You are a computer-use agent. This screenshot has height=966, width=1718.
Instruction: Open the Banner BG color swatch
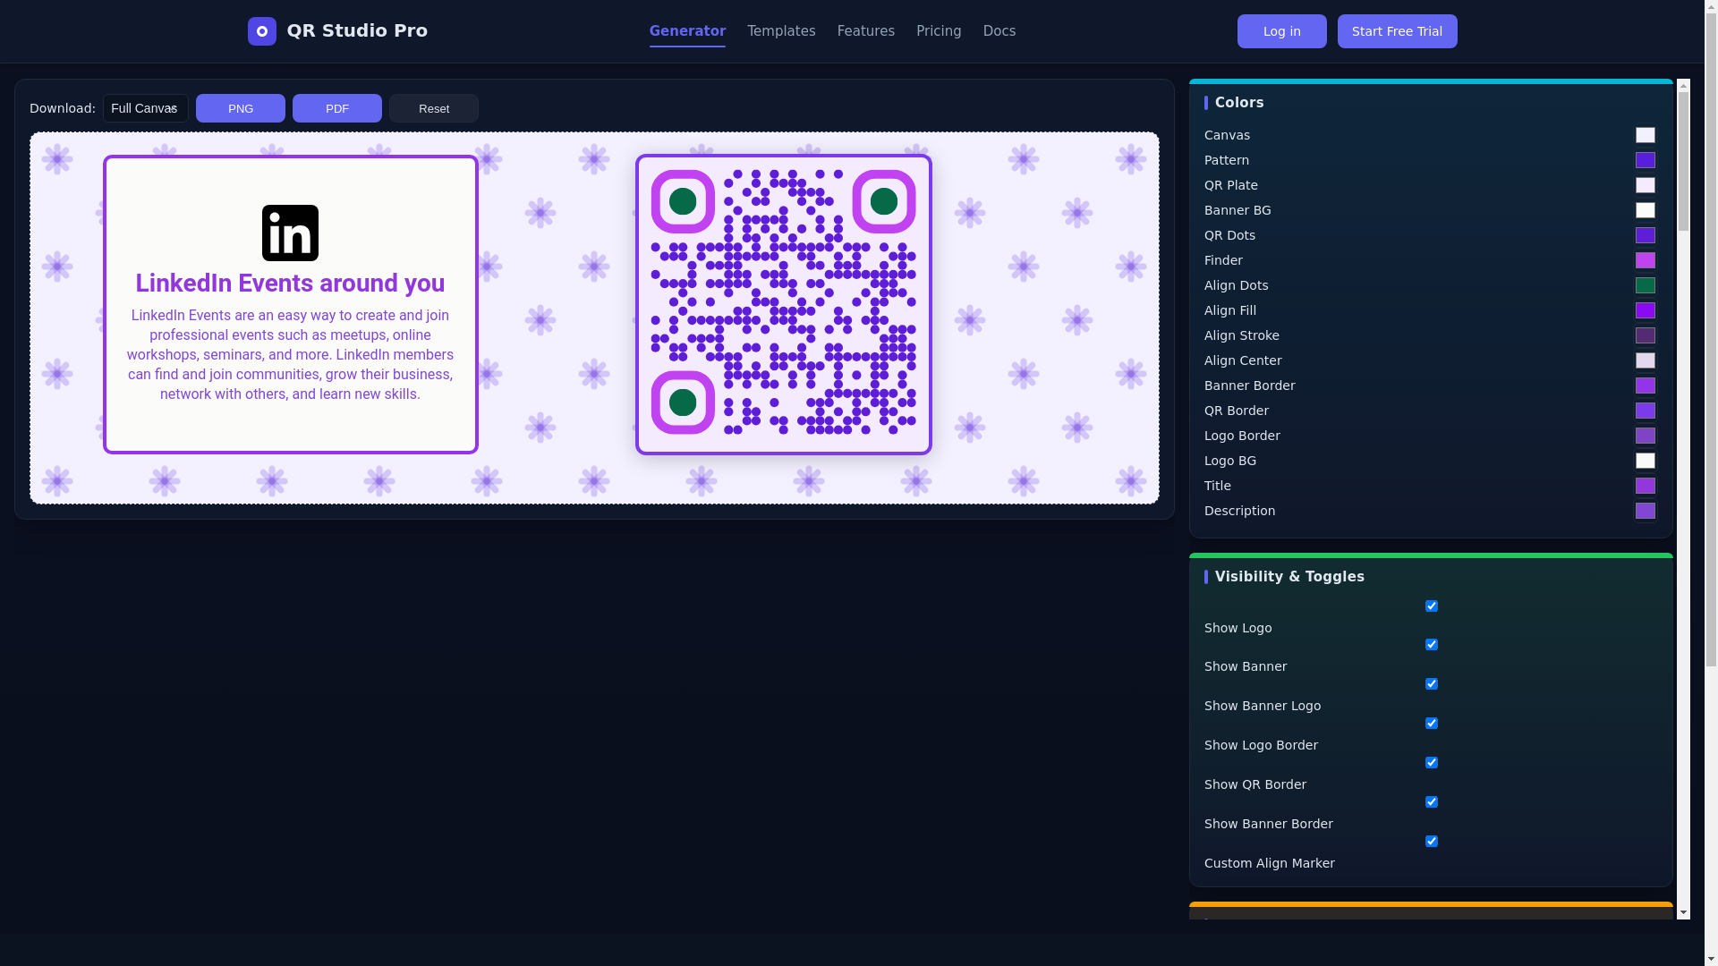(x=1646, y=210)
